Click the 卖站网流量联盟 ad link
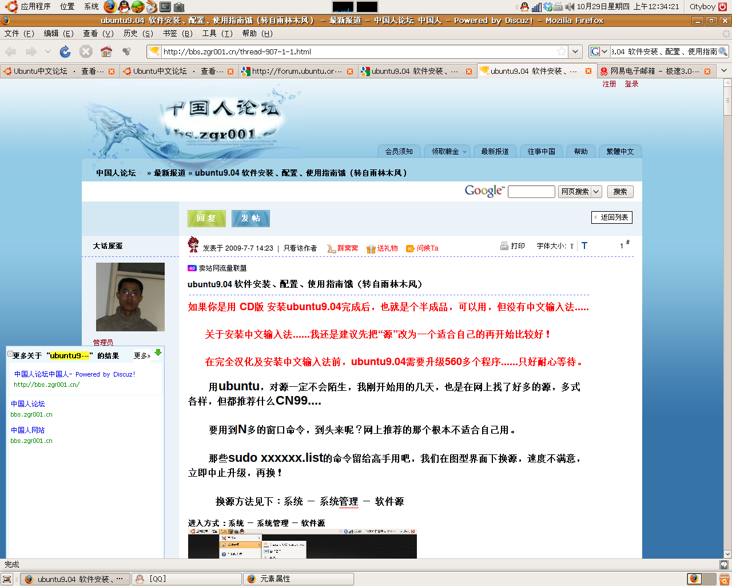This screenshot has height=586, width=732. 222,268
